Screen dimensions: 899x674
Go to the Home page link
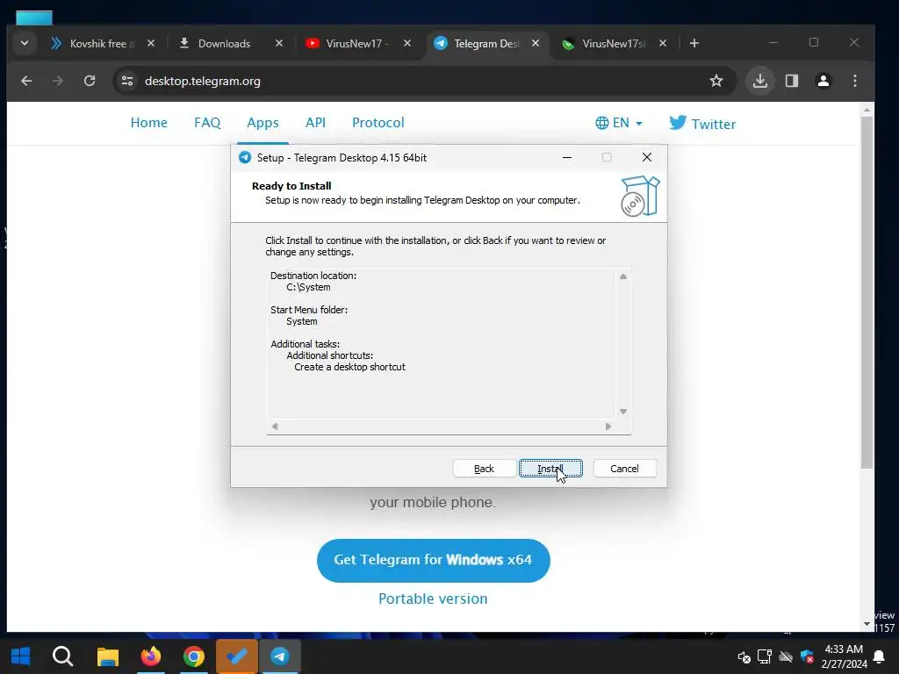pyautogui.click(x=148, y=123)
